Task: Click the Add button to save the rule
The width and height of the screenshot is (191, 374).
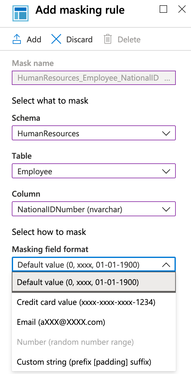Action: pos(34,39)
